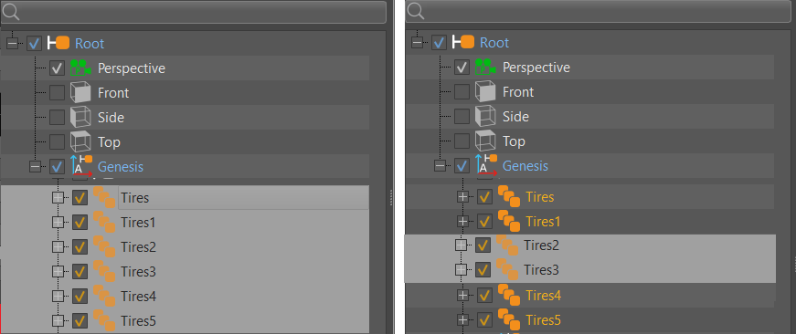Click the Tires5 group icon in left panel

(x=104, y=321)
